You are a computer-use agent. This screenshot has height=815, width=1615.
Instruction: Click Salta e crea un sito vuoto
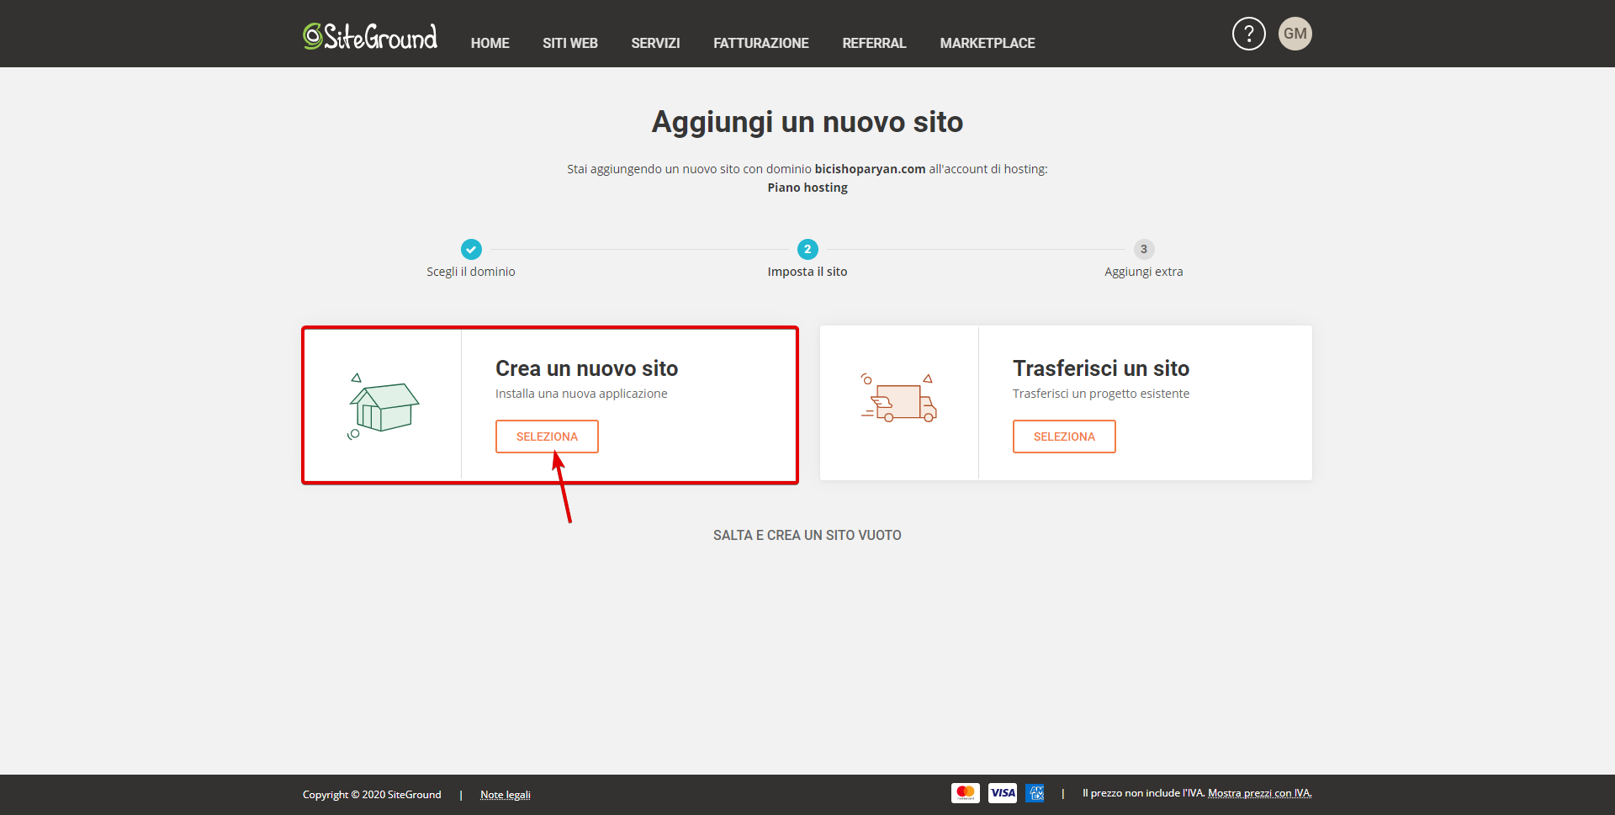pos(807,535)
